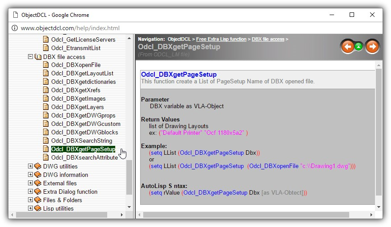Open the Odcl_DBXgetLayoutList topic
This screenshot has width=391, height=227.
[82, 73]
